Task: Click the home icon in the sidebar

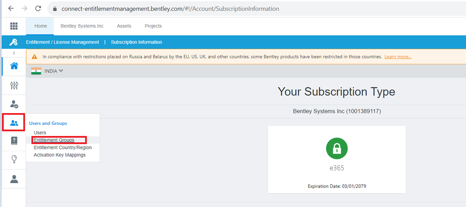Action: tap(14, 66)
